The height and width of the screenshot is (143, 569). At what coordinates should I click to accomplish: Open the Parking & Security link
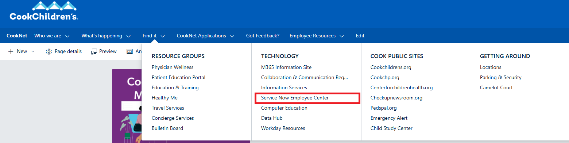(x=501, y=77)
